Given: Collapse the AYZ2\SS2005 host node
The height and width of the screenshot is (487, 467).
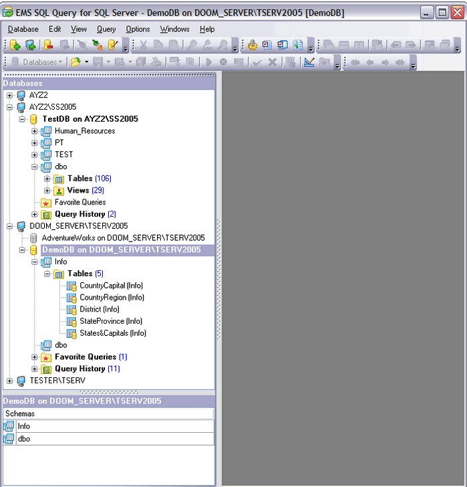Looking at the screenshot, I should [x=9, y=107].
